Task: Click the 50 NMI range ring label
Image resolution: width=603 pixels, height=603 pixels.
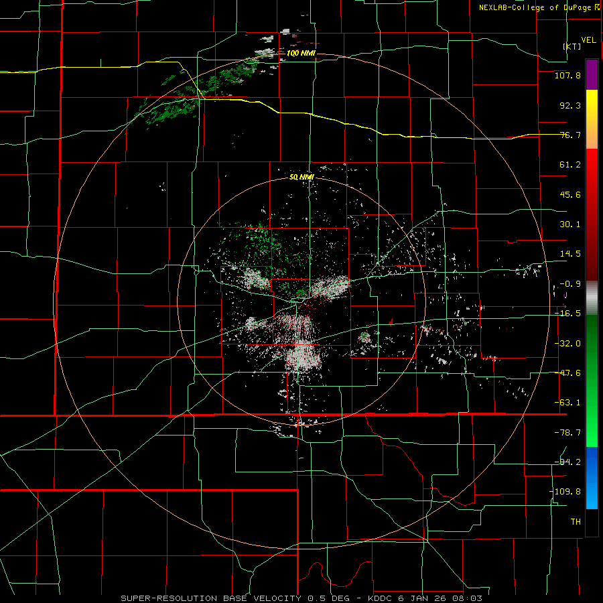Action: click(301, 178)
